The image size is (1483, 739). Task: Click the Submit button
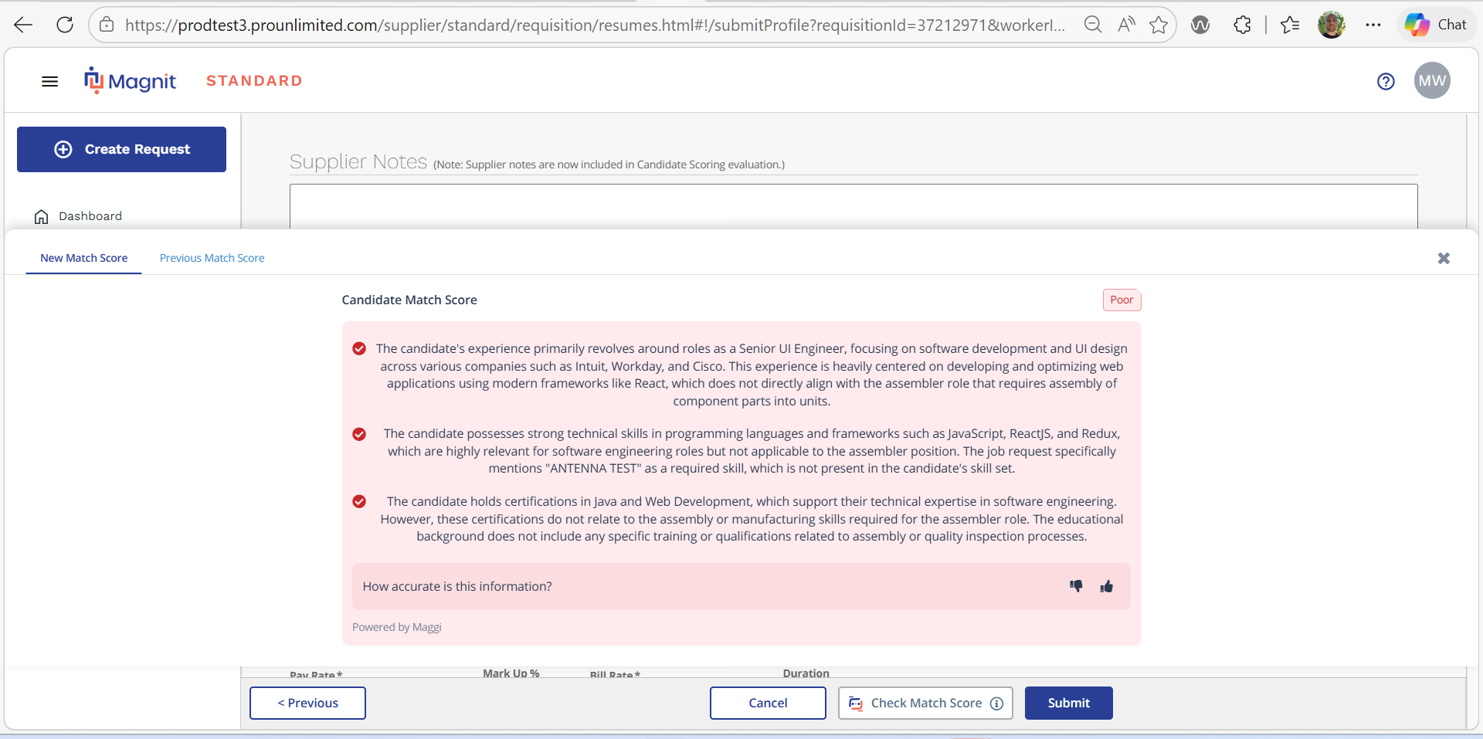1068,703
